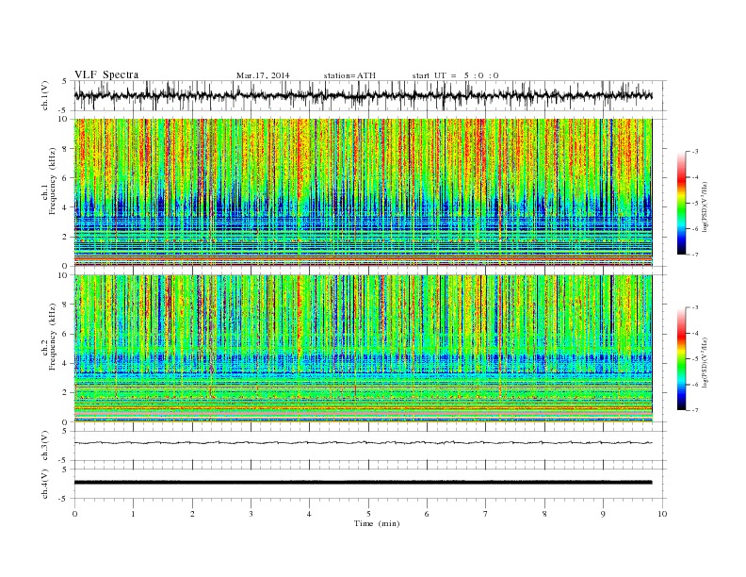Click the ch.1 waveform trace at top
This screenshot has width=746, height=577.
pos(363,95)
